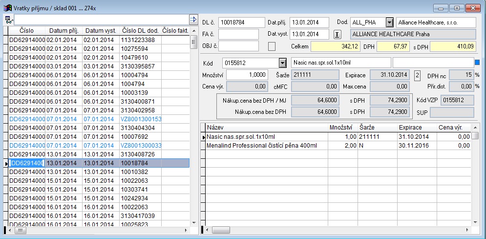Click the current-row arrow marker in left list

[x=6, y=163]
